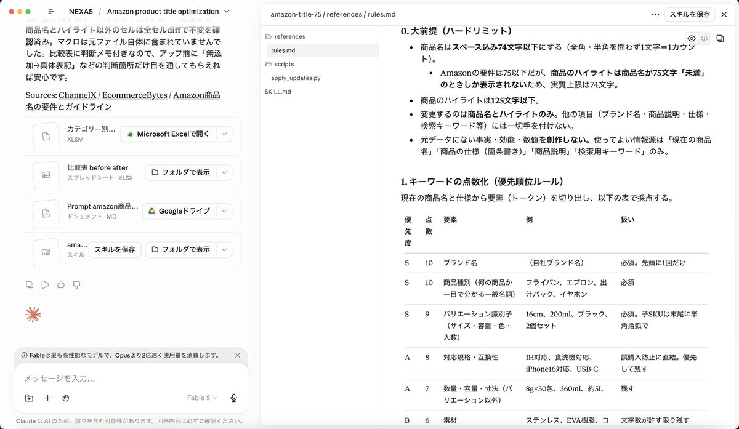Click heading 1. キーワードの点数化
Image resolution: width=739 pixels, height=429 pixels.
[482, 182]
